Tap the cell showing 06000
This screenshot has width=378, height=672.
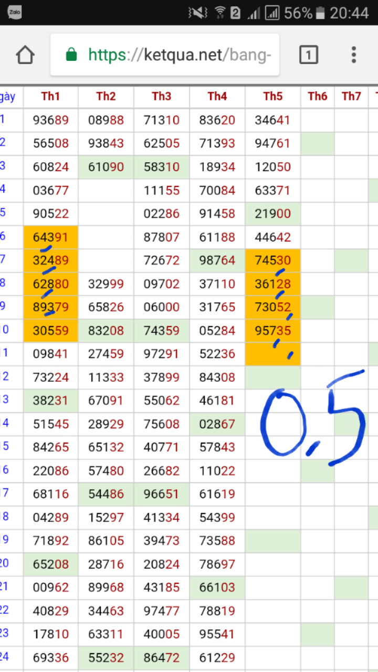tap(162, 307)
